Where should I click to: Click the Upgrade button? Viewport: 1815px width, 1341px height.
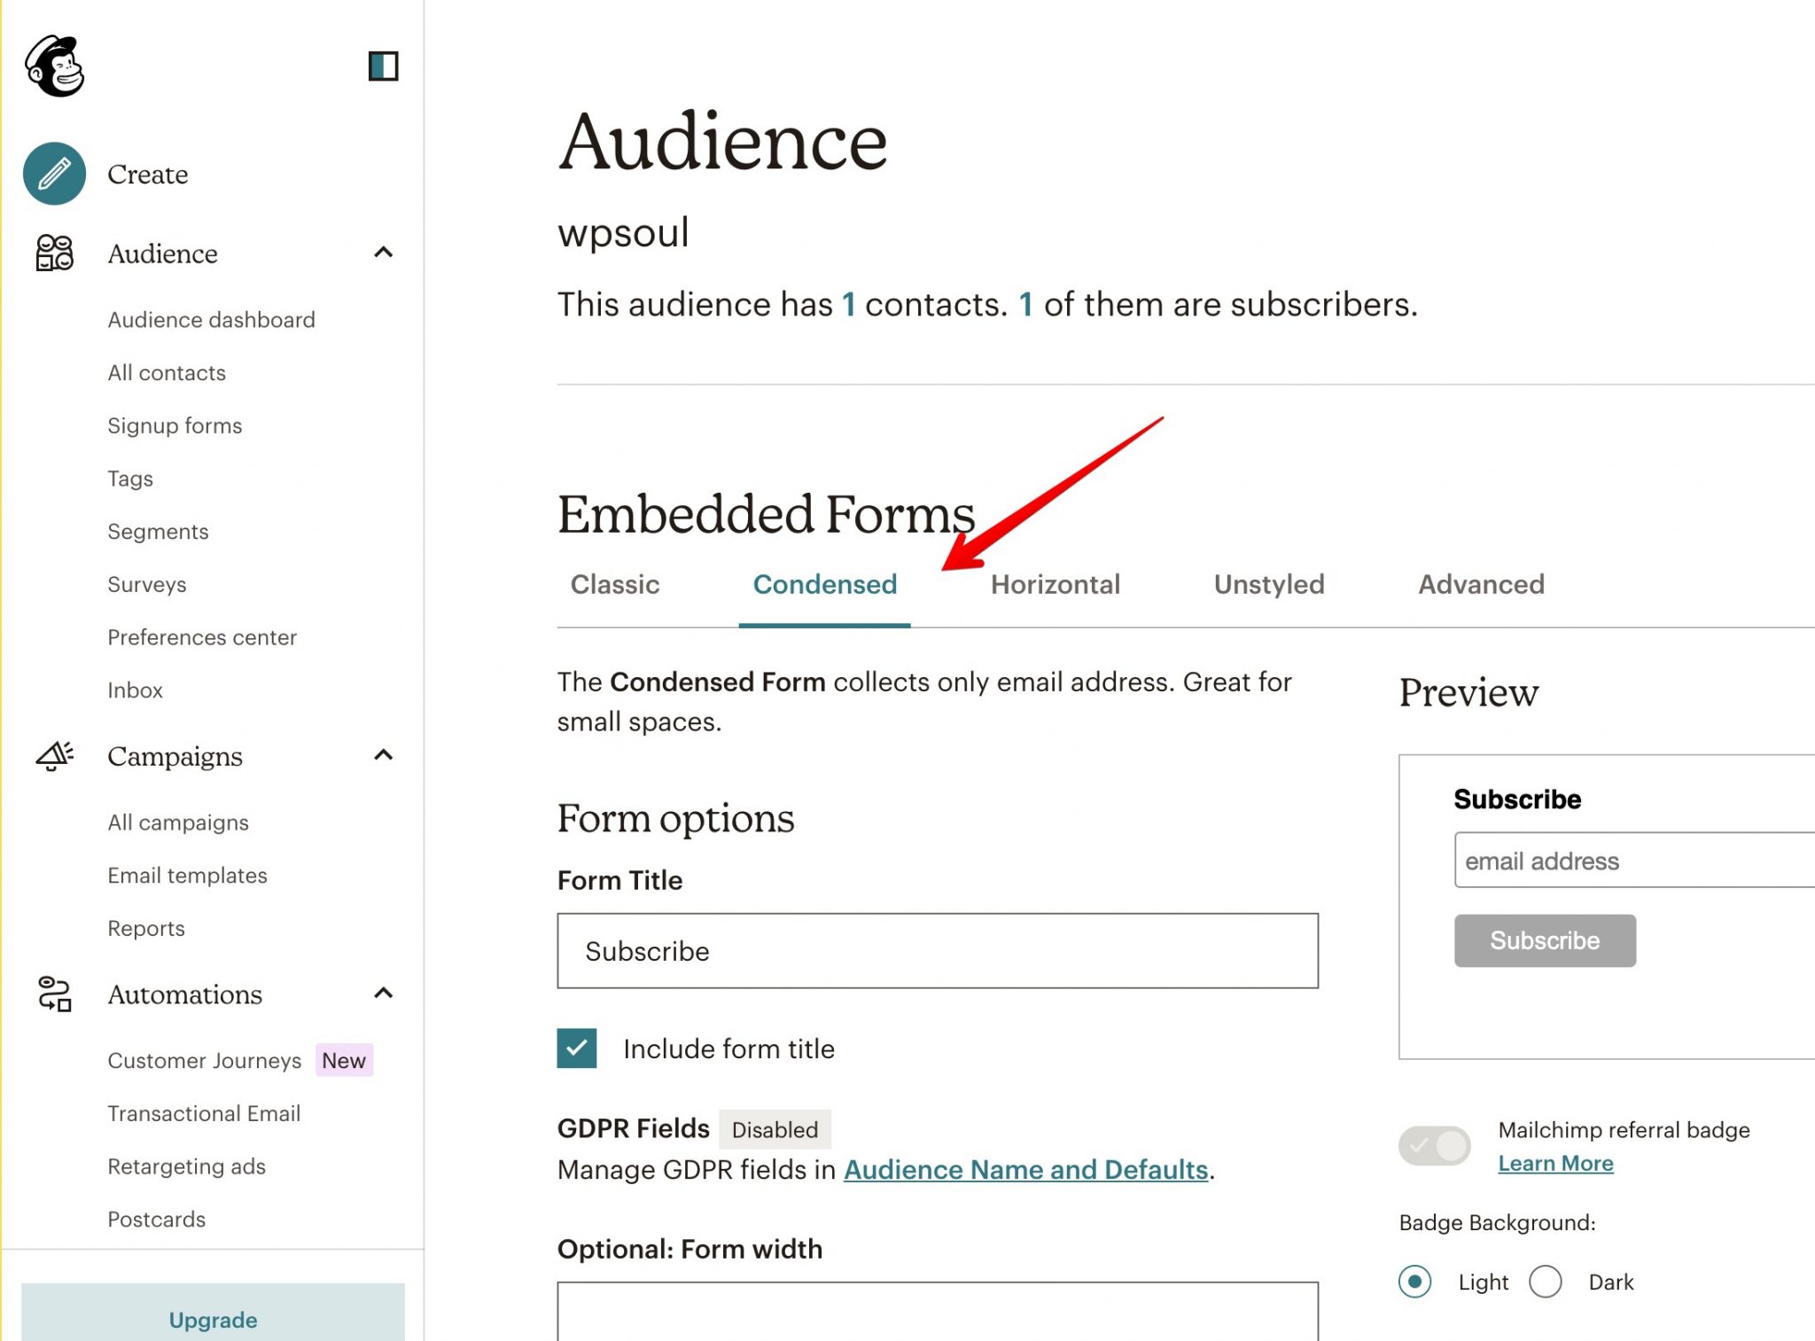point(213,1319)
